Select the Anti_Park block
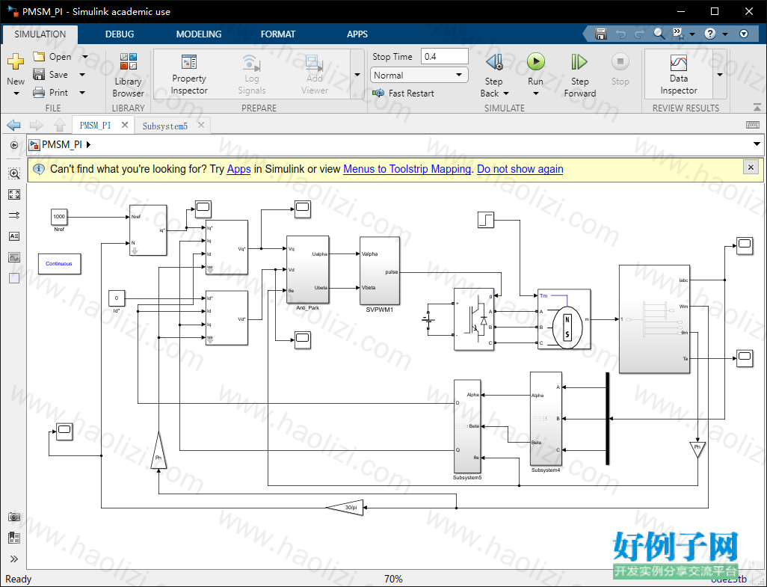Viewport: 767px width, 587px height. click(308, 269)
